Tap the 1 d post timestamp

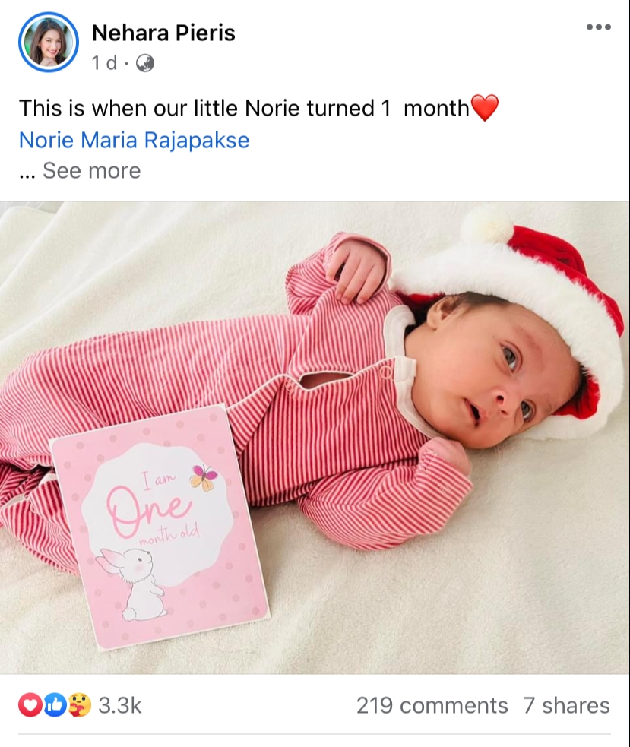pyautogui.click(x=104, y=63)
